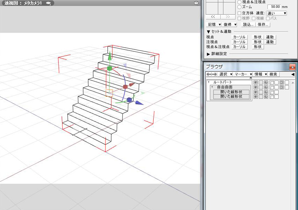
Task: Click the cube icon at viewport title bar
Action: pos(196,3)
